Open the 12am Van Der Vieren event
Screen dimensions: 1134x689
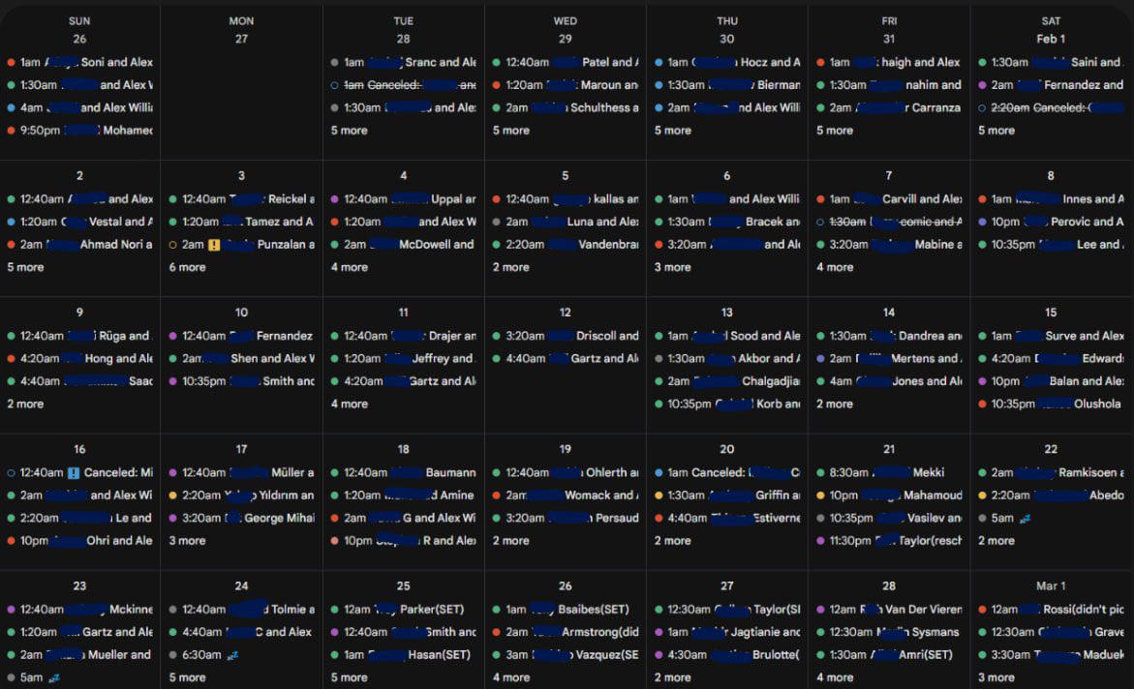pyautogui.click(x=890, y=610)
